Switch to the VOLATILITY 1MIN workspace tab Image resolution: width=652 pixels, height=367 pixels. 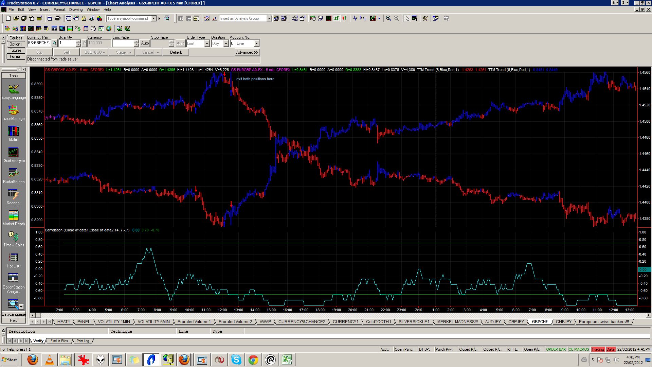(114, 321)
